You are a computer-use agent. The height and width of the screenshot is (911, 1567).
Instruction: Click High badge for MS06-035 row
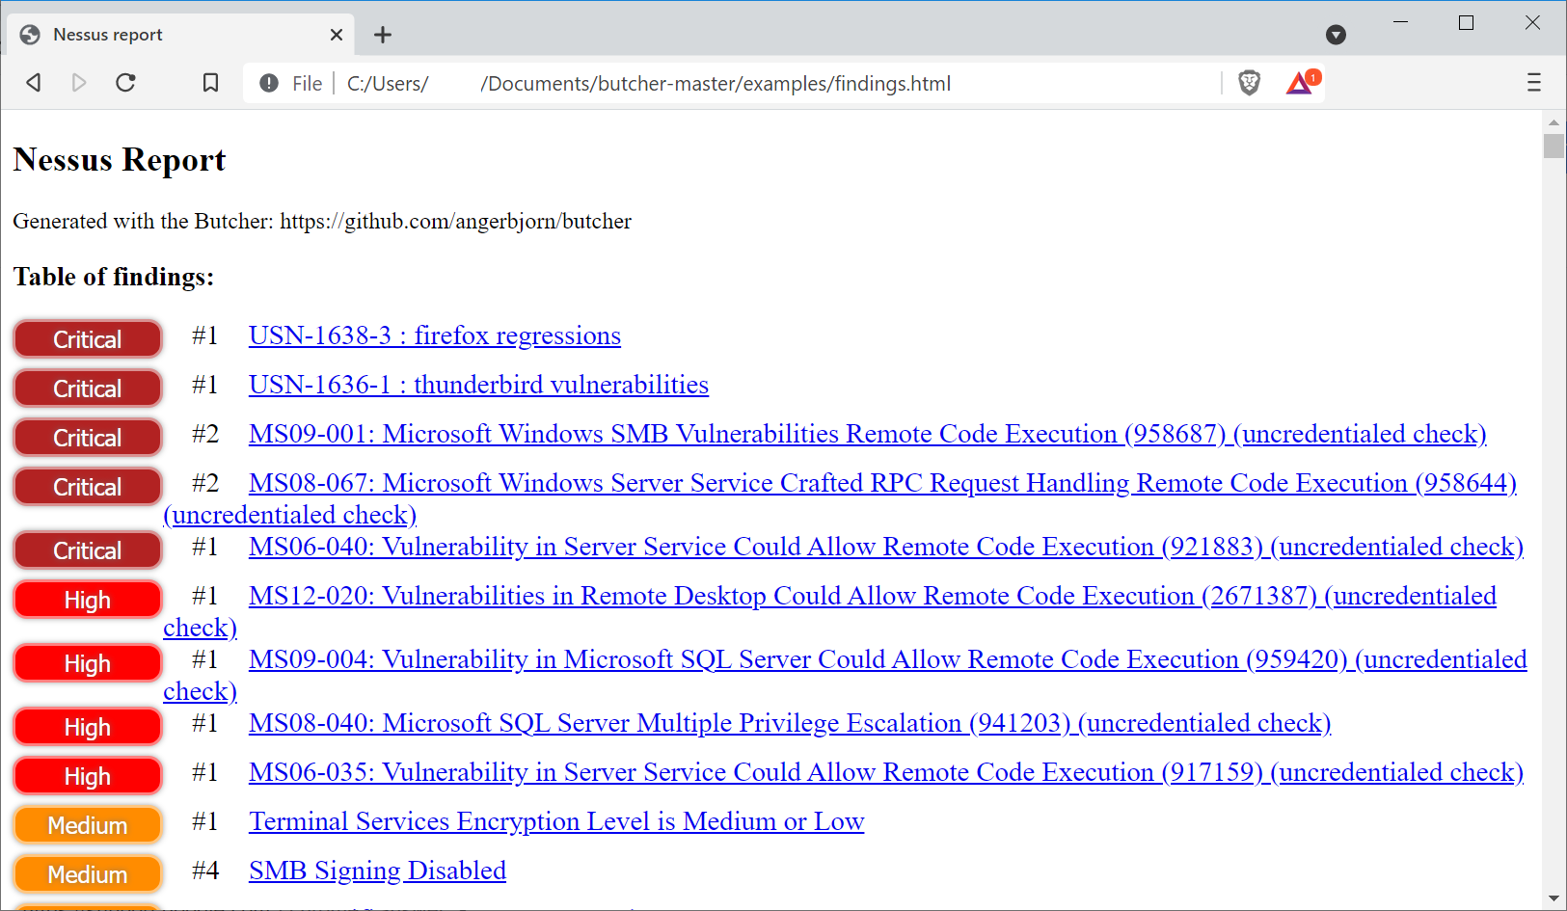pos(88,776)
